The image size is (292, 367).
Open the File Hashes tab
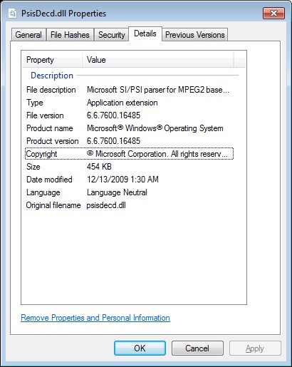pos(70,35)
